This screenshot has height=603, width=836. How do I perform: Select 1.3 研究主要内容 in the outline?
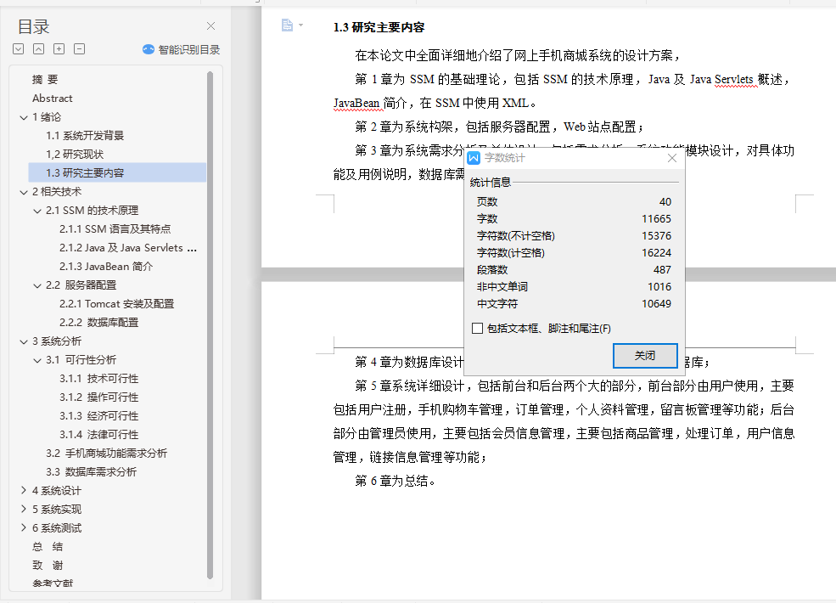(x=117, y=173)
